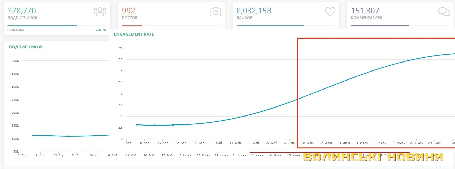The height and width of the screenshot is (169, 455).
Task: Click first data point on Engagement Rate line
Action: tap(137, 125)
